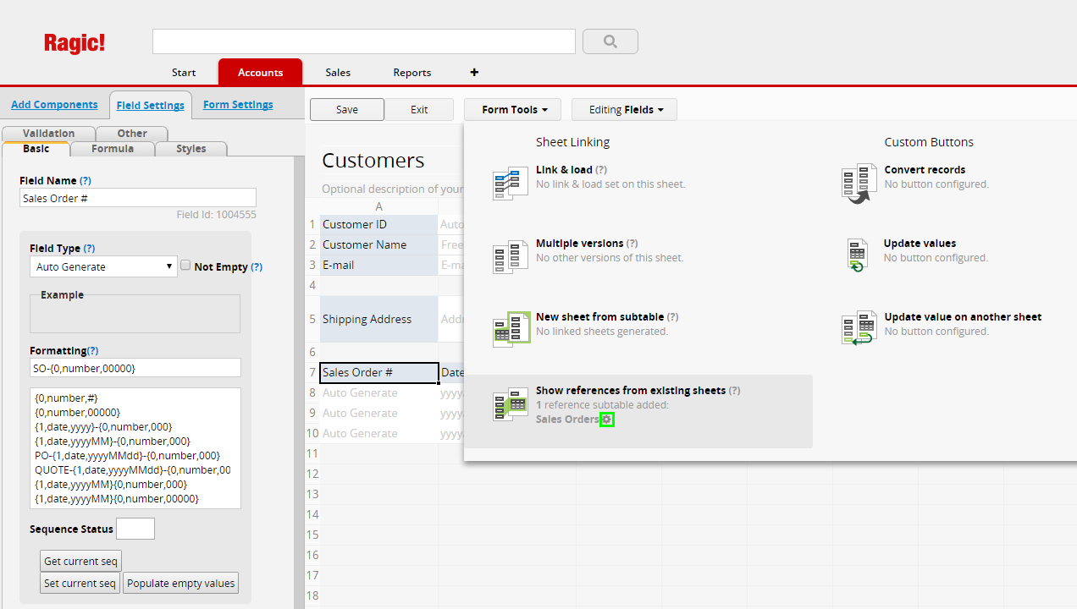1077x609 pixels.
Task: Select the Customer ID cell
Action: pyautogui.click(x=379, y=224)
